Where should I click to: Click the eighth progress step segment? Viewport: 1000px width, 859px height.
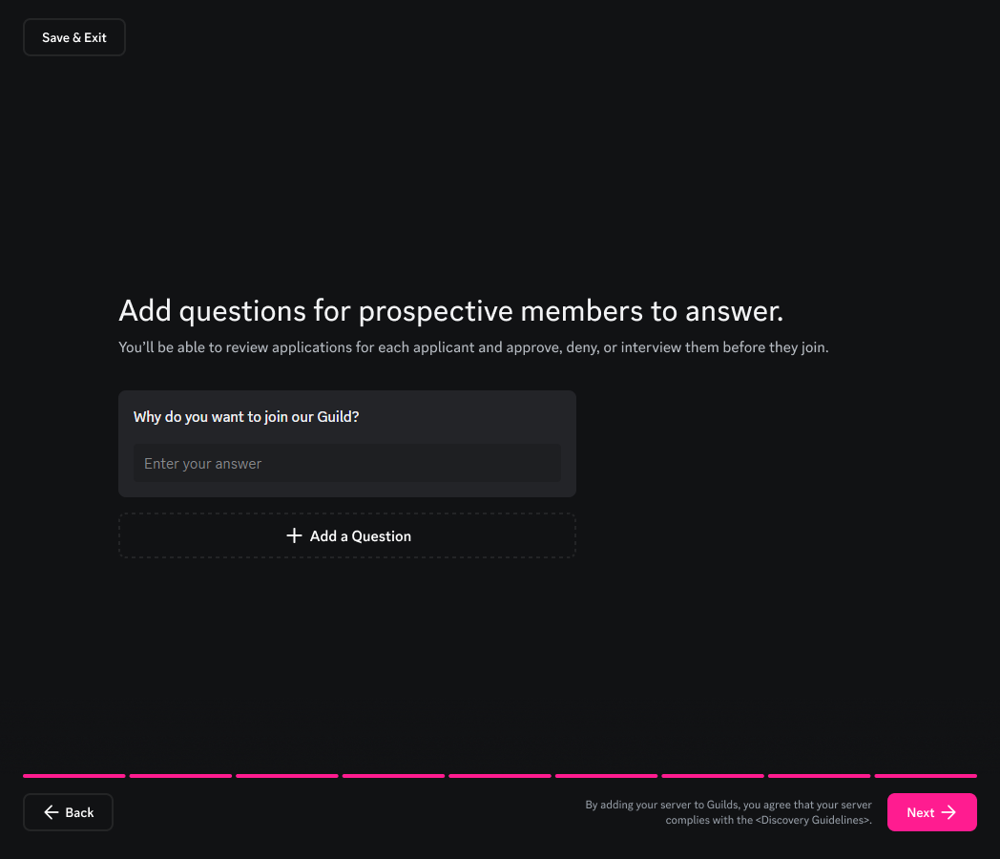click(x=819, y=776)
